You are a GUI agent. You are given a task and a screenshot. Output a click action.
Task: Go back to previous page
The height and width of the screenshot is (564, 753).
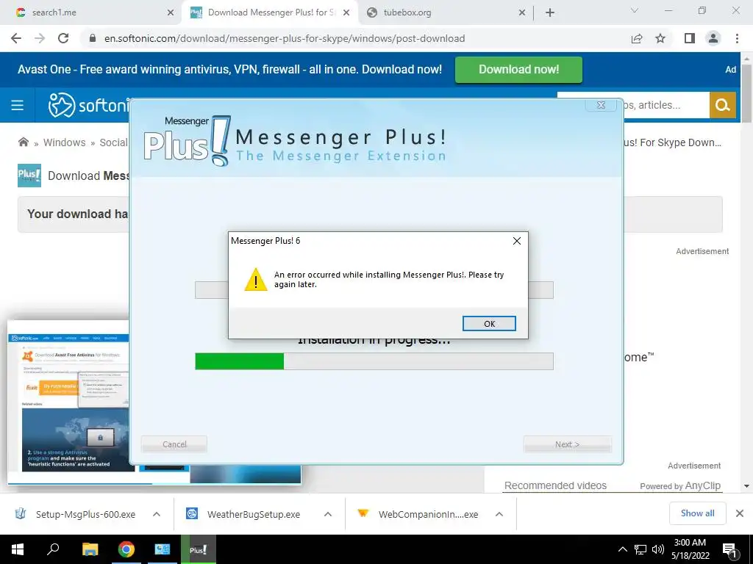point(16,38)
